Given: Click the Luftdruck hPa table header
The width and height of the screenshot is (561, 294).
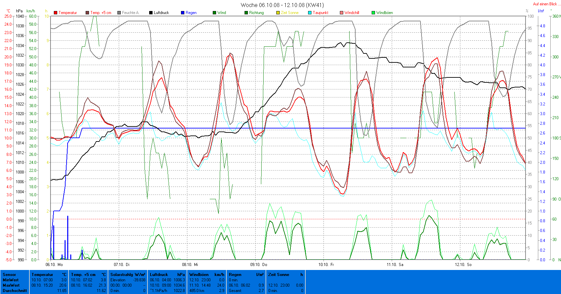Looking at the screenshot, I should (x=167, y=275).
